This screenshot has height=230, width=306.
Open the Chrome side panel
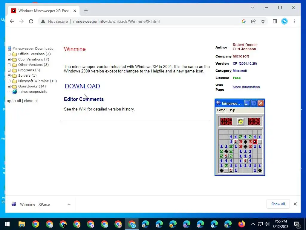[x=275, y=21]
